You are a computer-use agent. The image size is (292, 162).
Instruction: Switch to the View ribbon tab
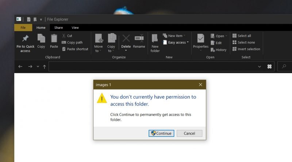[75, 28]
